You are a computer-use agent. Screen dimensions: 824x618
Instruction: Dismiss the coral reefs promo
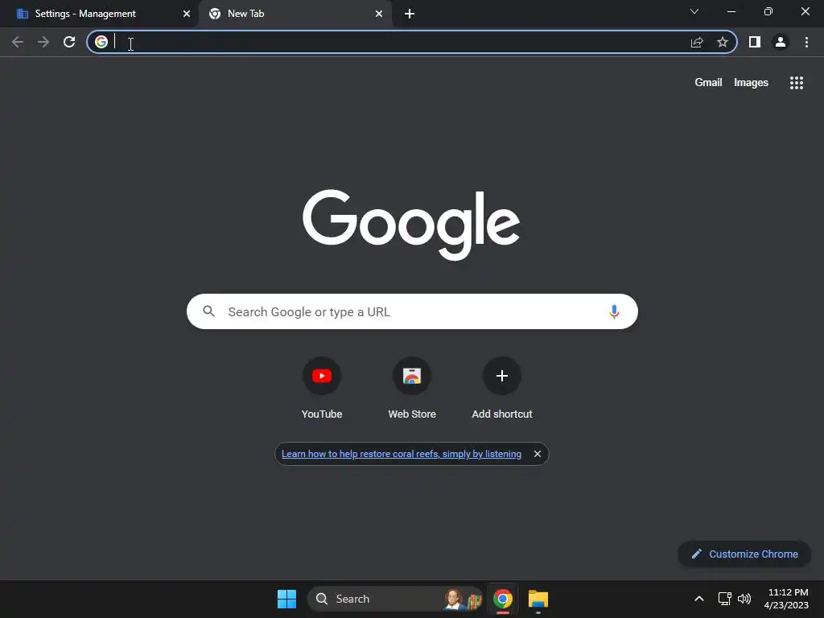pos(537,454)
